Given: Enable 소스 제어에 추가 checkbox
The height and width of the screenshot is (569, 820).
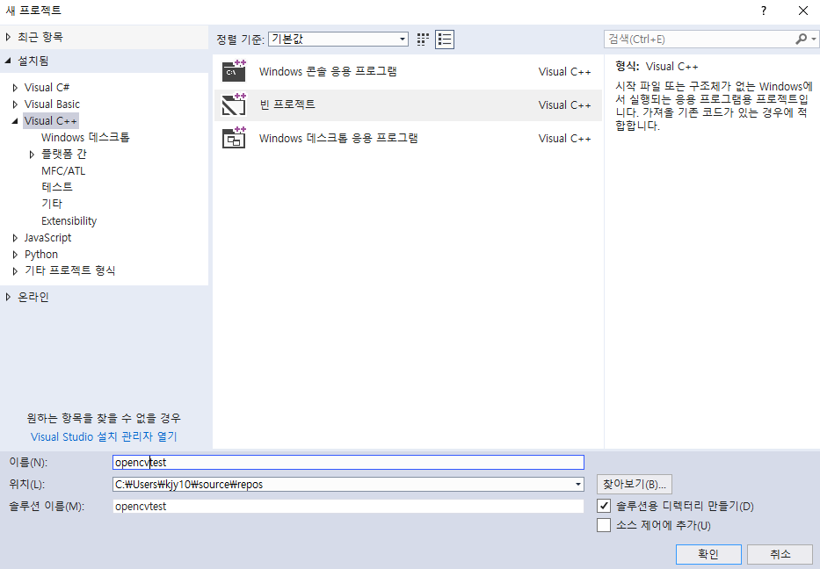Looking at the screenshot, I should 604,525.
